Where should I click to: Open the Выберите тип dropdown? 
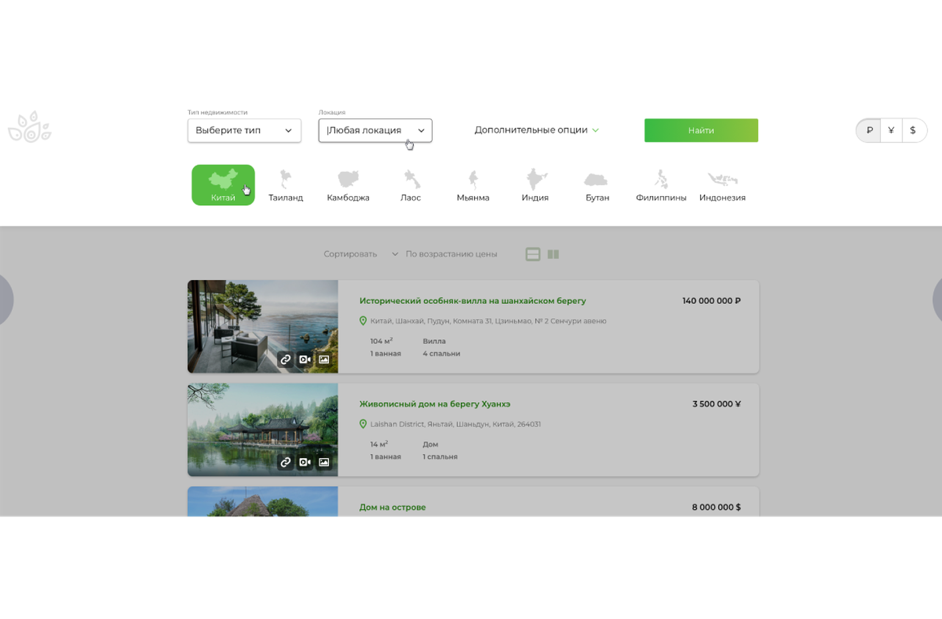244,130
